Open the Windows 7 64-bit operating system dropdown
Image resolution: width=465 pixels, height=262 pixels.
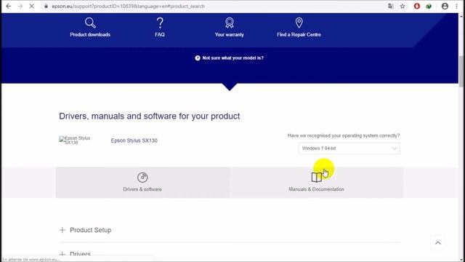click(349, 148)
